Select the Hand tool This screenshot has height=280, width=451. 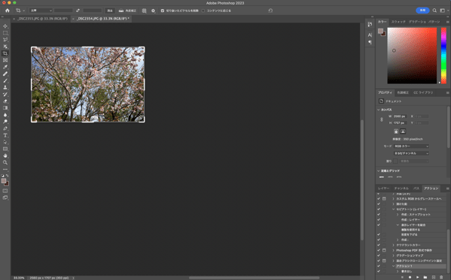(5, 156)
